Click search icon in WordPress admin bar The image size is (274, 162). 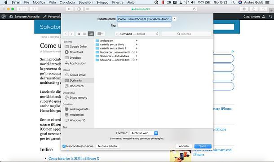271,17
